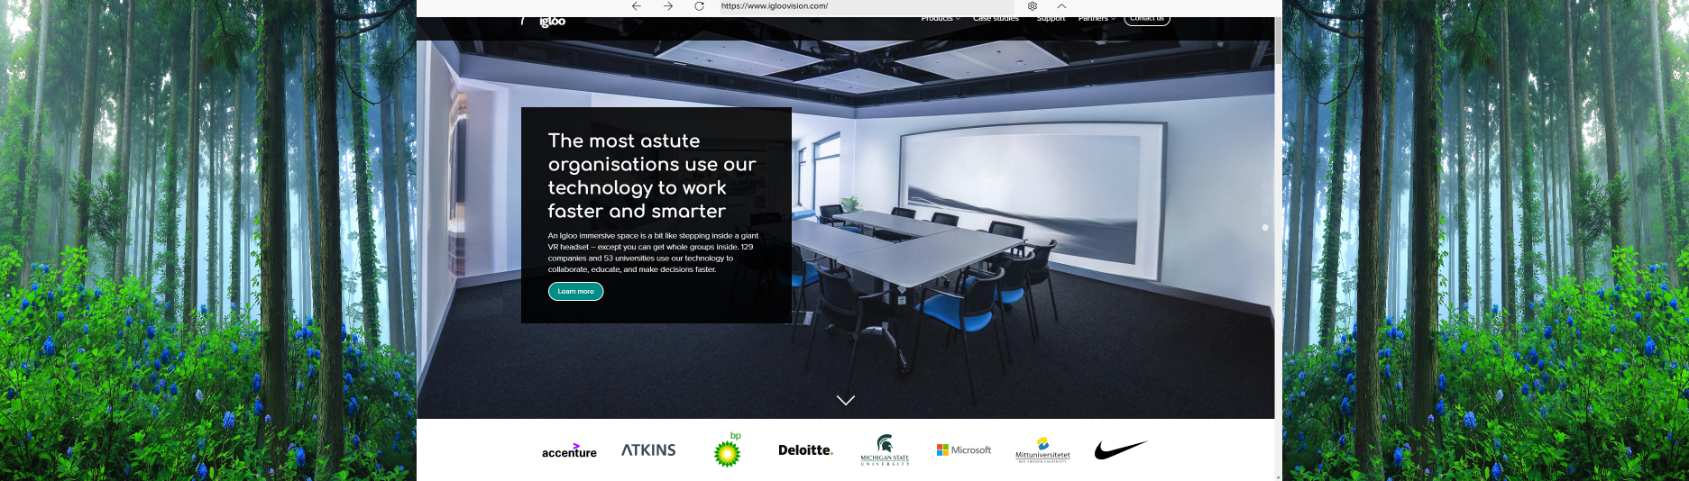Click the Accenture logo
The height and width of the screenshot is (481, 1689).
tap(569, 451)
